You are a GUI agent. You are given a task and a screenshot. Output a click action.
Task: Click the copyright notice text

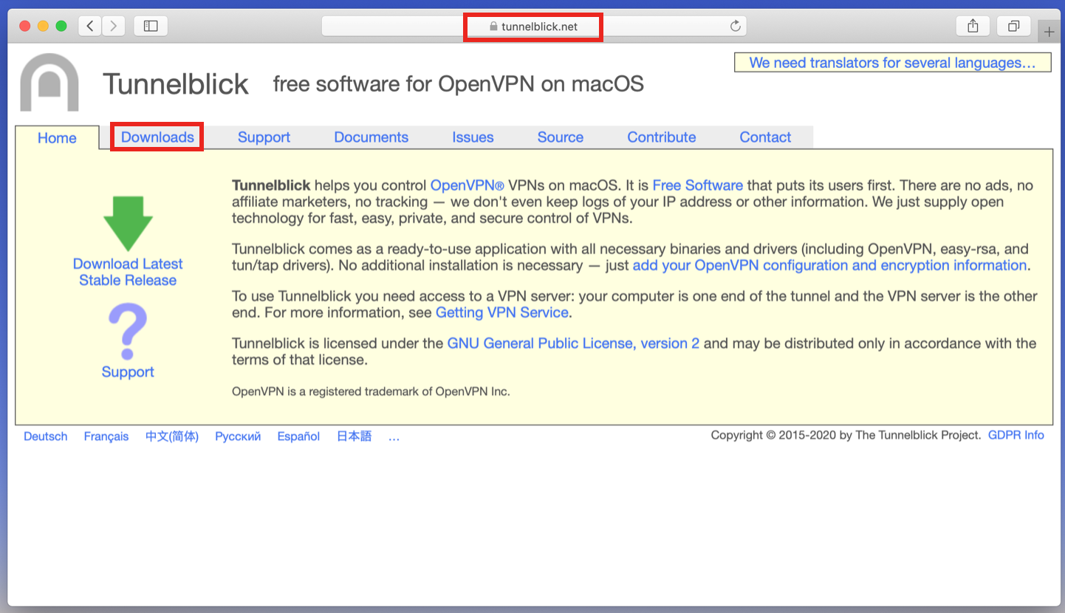coord(846,435)
